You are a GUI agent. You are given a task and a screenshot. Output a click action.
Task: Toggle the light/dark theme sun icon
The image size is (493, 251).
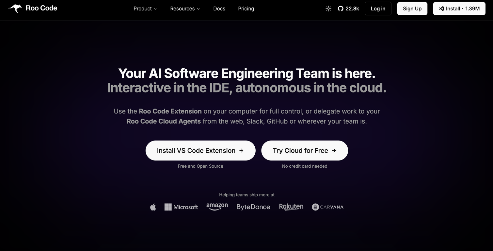click(x=328, y=8)
